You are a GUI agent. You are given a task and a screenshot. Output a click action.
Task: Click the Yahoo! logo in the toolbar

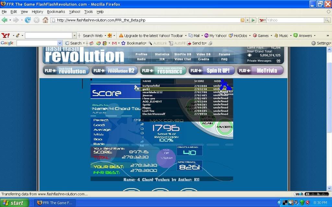(x=6, y=36)
